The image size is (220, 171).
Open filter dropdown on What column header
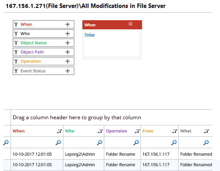tap(206, 131)
